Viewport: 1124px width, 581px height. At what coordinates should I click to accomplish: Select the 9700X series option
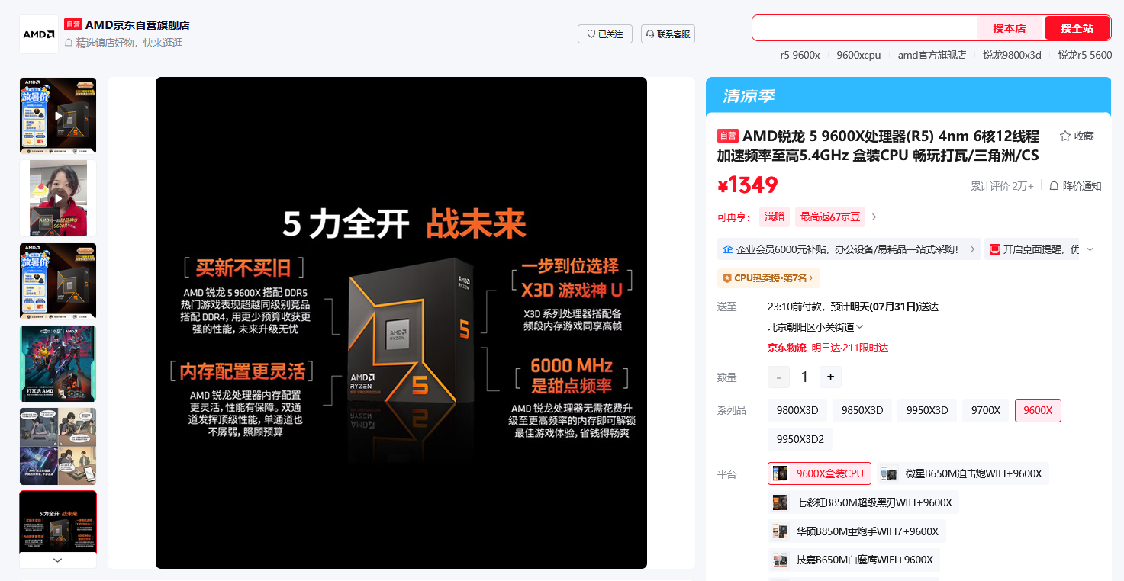986,411
